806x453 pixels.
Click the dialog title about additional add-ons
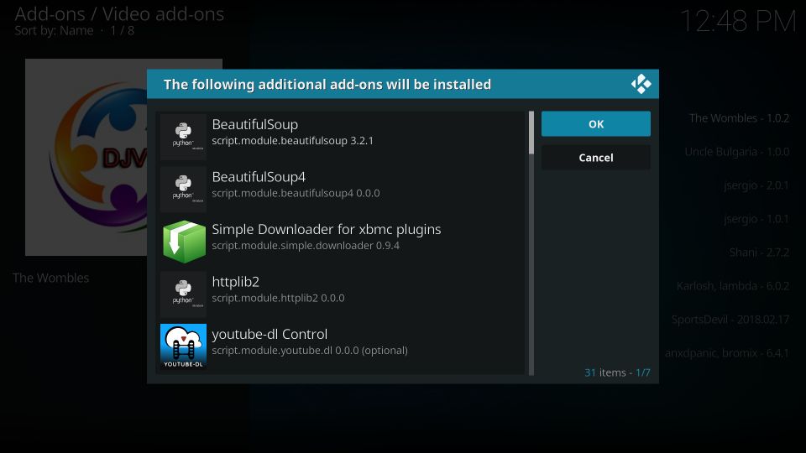(327, 84)
